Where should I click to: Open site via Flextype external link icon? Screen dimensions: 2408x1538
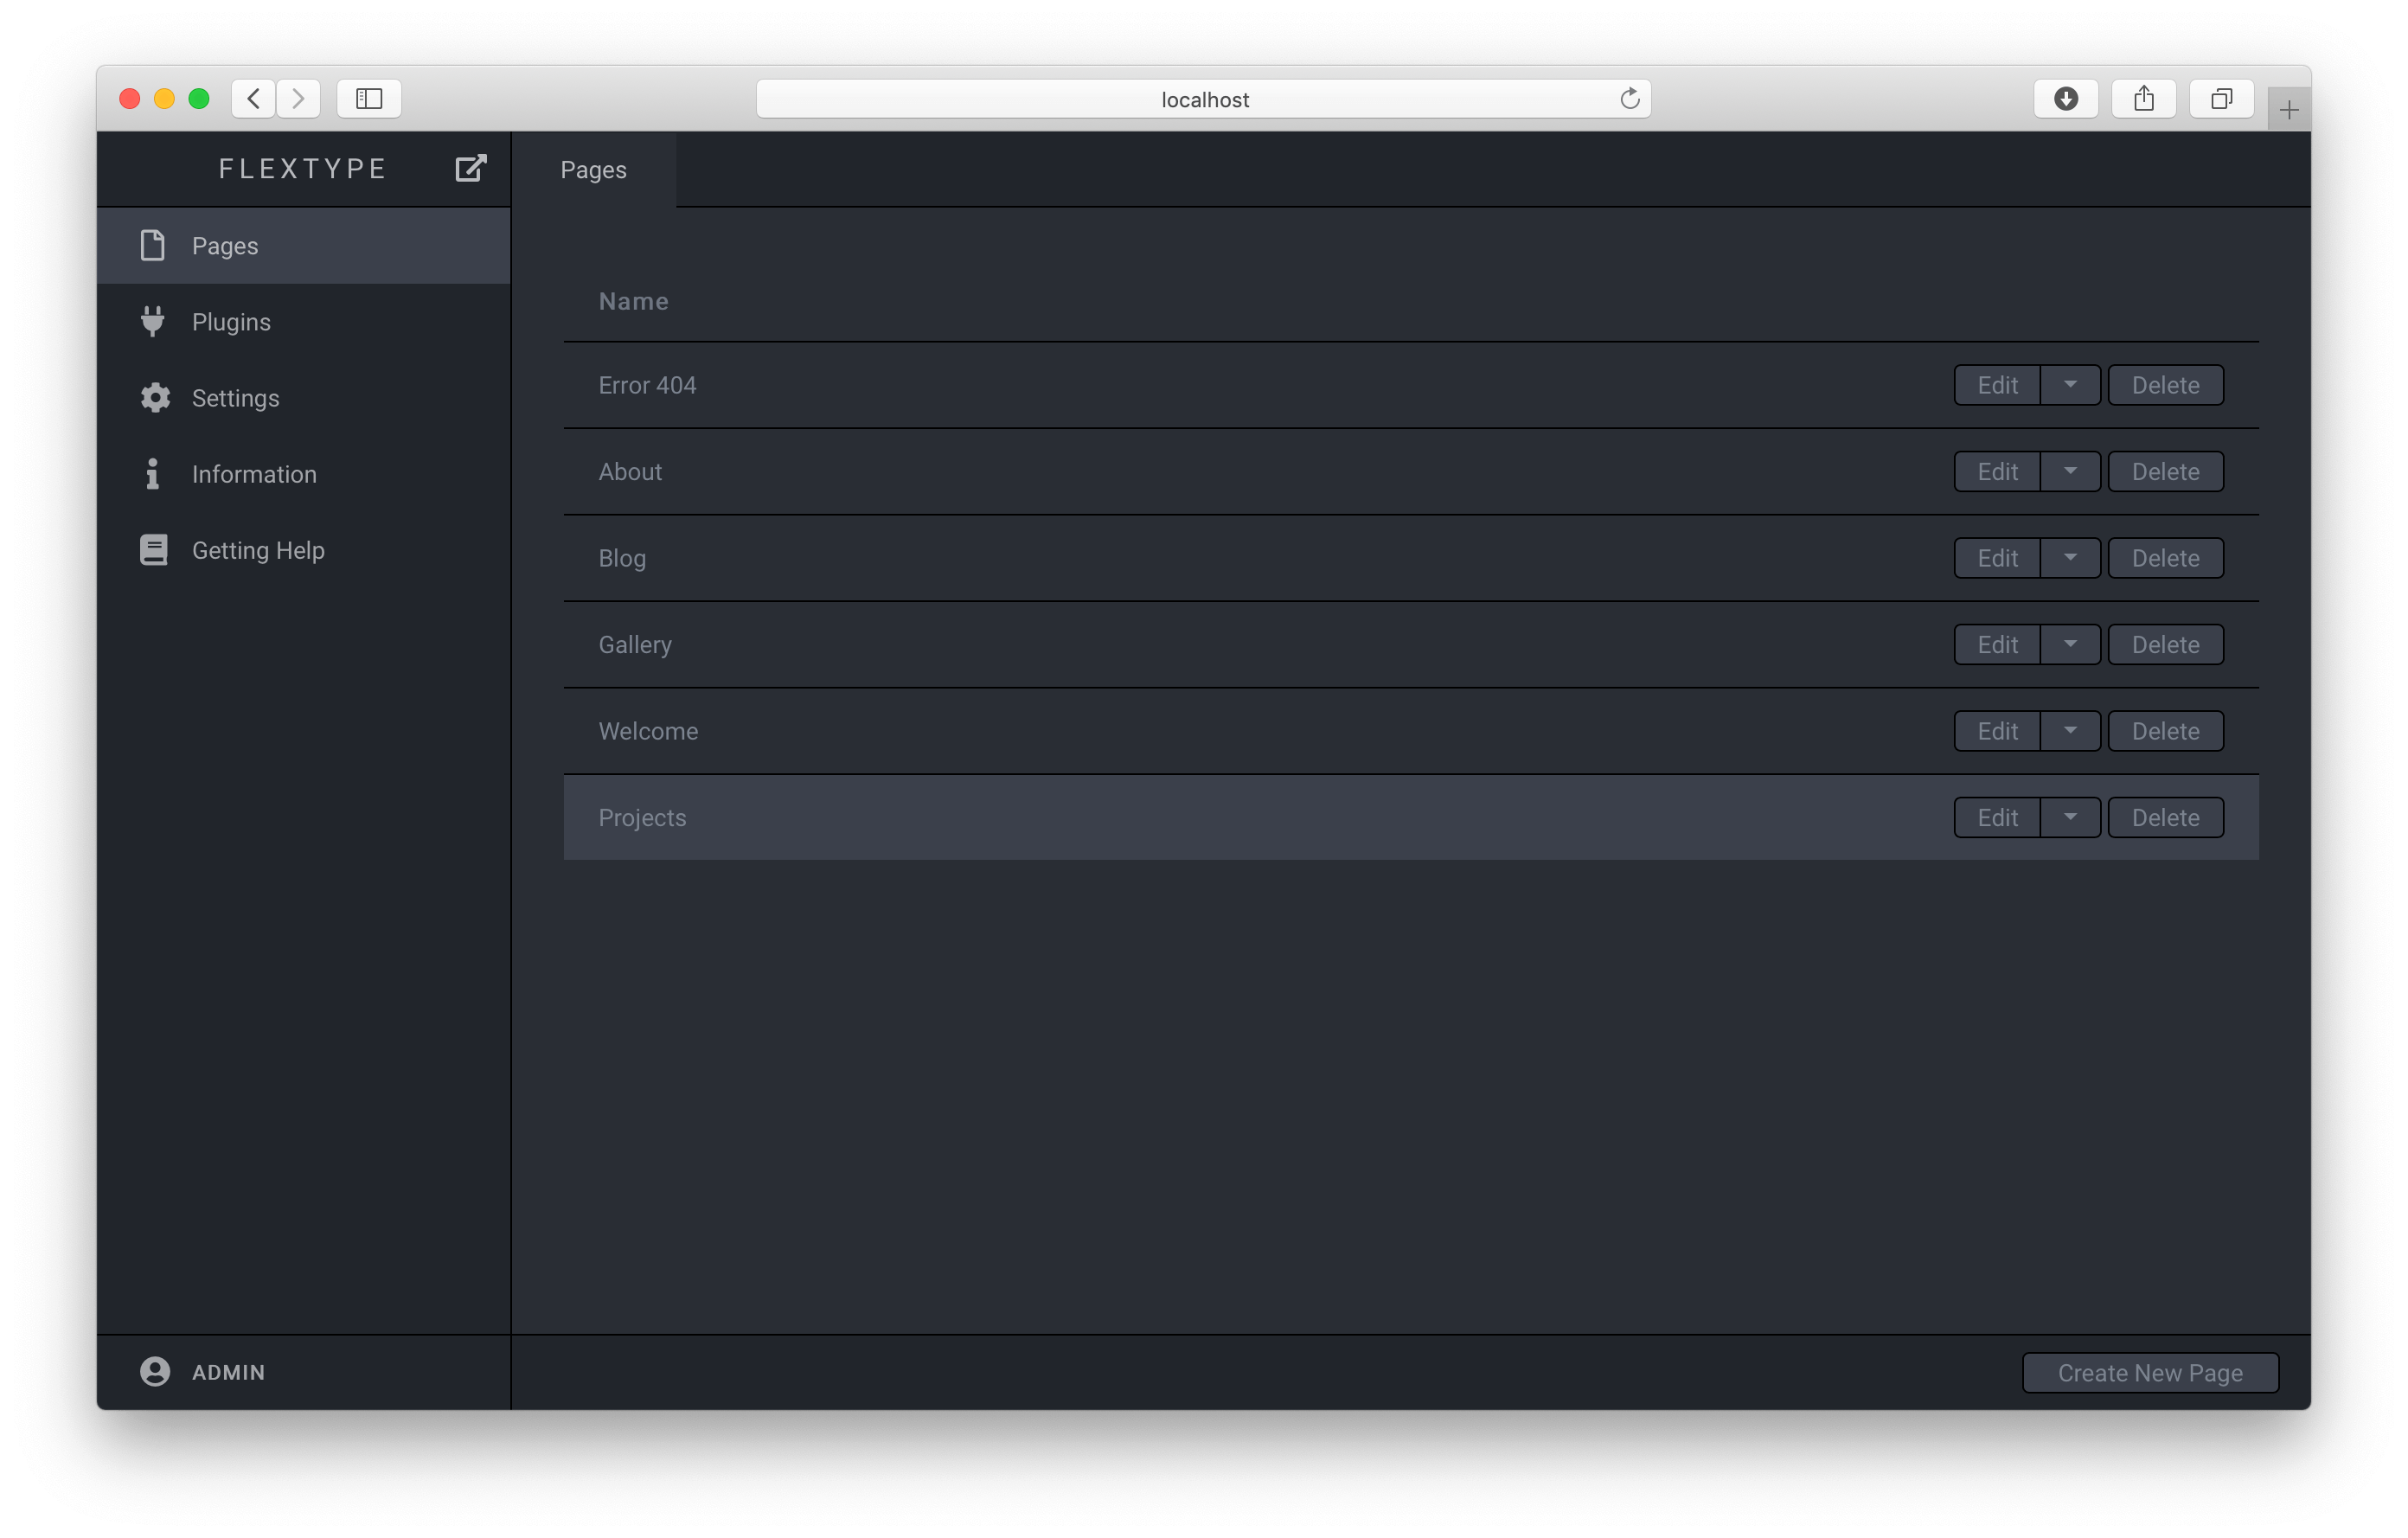470,168
